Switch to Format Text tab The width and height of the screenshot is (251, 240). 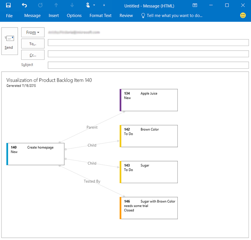tap(100, 16)
